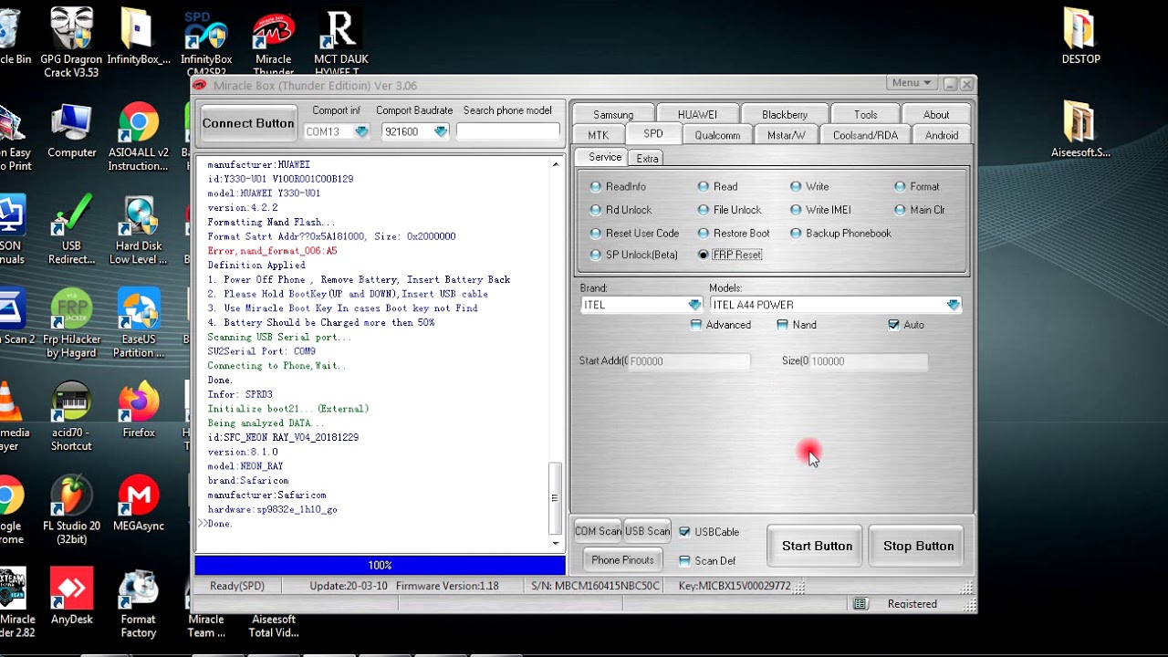Open EaseUS Partition desktop icon

coord(139,323)
